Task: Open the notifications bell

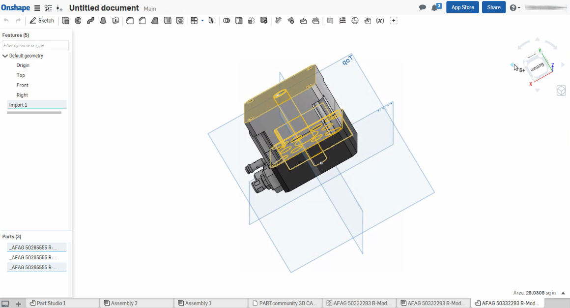Action: (x=435, y=8)
